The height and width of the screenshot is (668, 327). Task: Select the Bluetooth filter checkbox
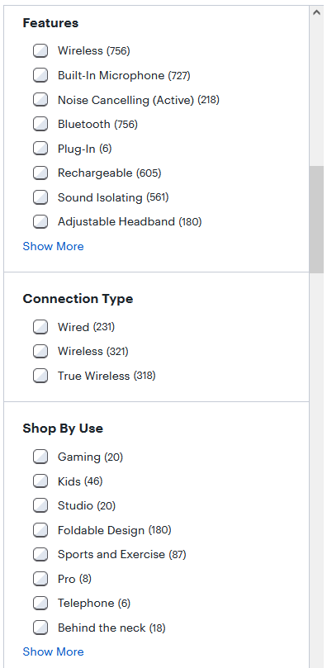(x=40, y=124)
